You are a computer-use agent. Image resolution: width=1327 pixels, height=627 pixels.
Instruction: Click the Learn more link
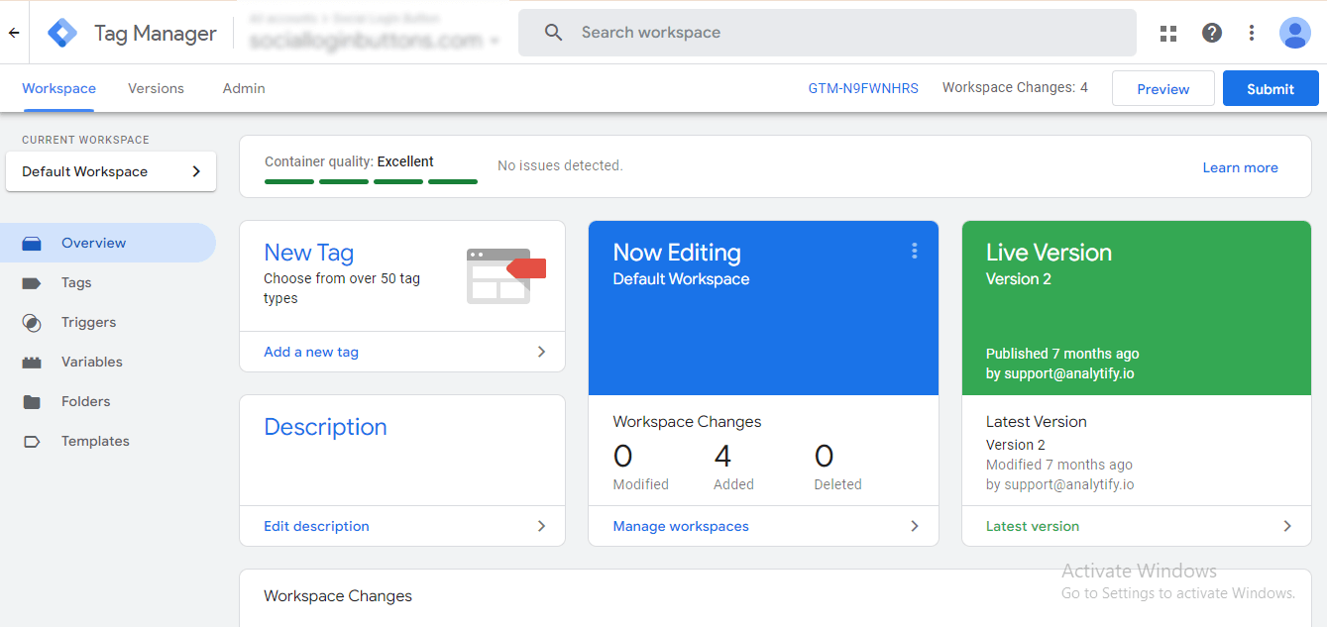coord(1240,167)
